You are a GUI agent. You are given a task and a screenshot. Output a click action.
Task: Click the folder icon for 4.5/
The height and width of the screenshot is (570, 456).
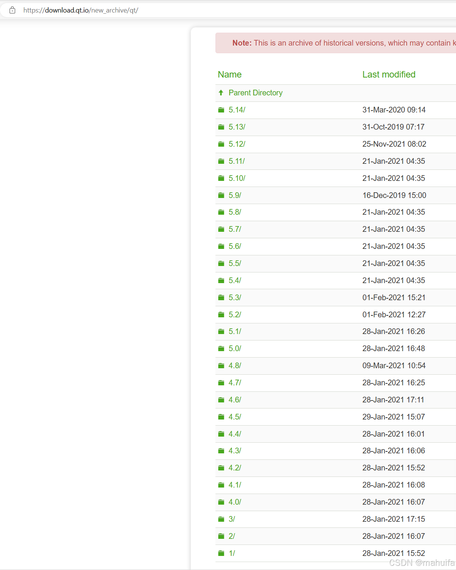[x=221, y=417]
